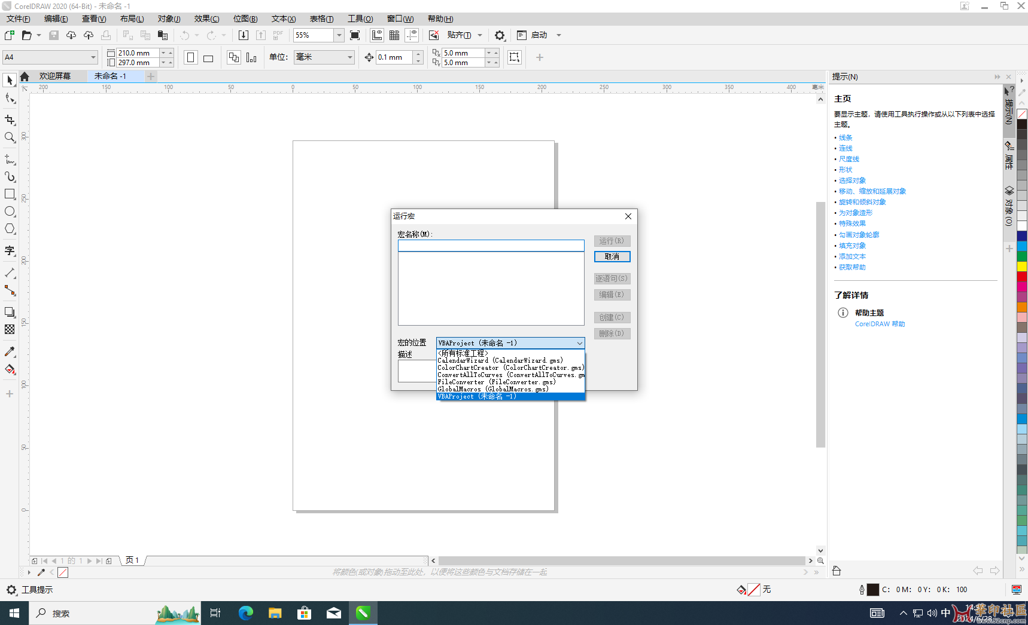Open Microsoft Edge from taskbar
This screenshot has width=1028, height=625.
tap(245, 613)
